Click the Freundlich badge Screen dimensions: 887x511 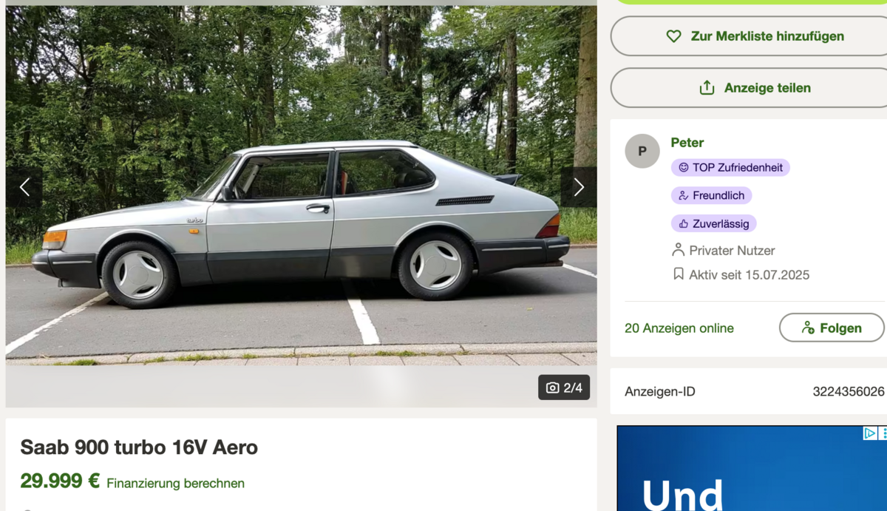coord(711,196)
